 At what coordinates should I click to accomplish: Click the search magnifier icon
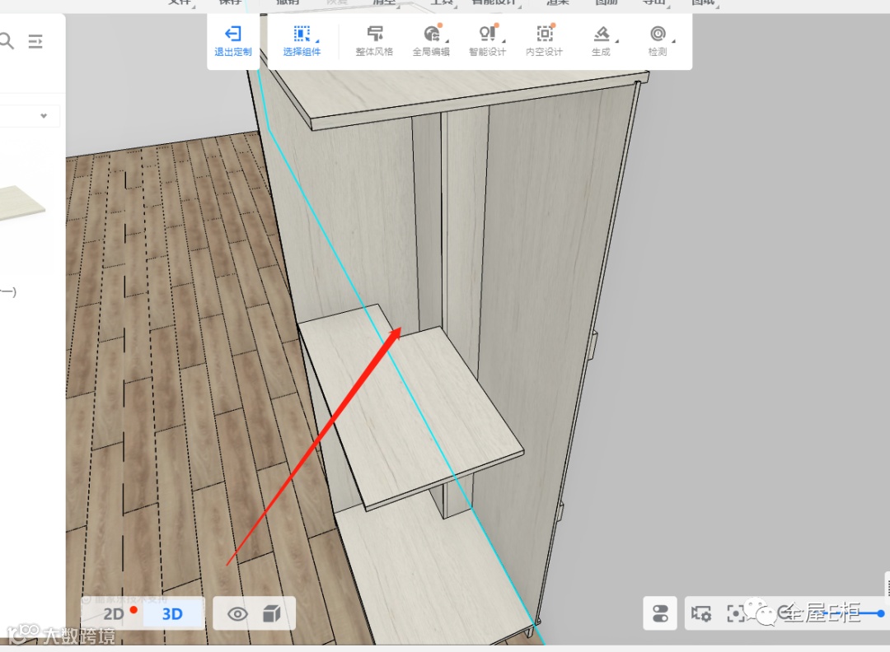click(7, 41)
